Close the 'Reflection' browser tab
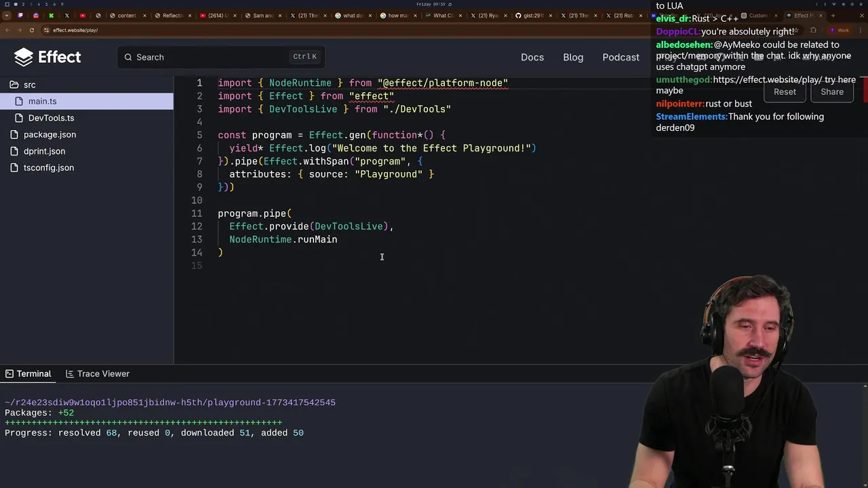The width and height of the screenshot is (868, 488). pos(190,16)
